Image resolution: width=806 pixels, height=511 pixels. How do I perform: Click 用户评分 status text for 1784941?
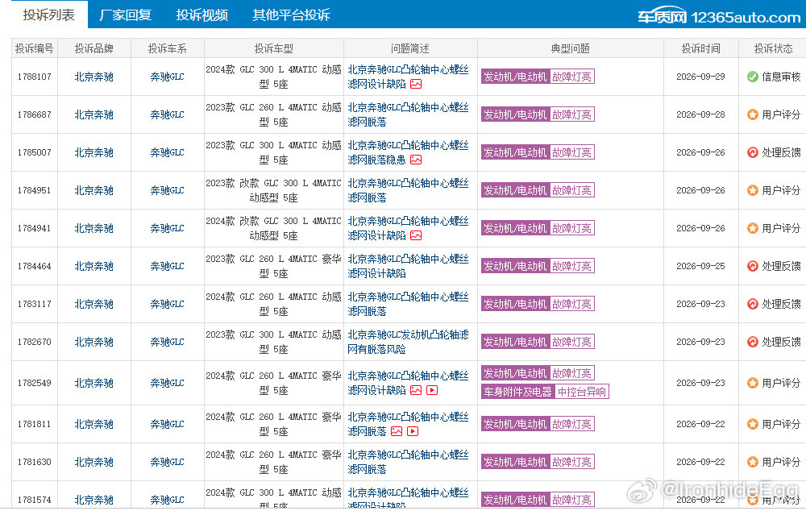(x=781, y=228)
